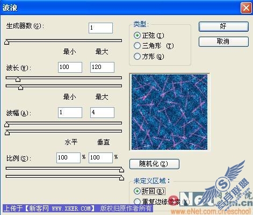
Task: Click the 生成器数 slider handle
Action: (x=7, y=42)
